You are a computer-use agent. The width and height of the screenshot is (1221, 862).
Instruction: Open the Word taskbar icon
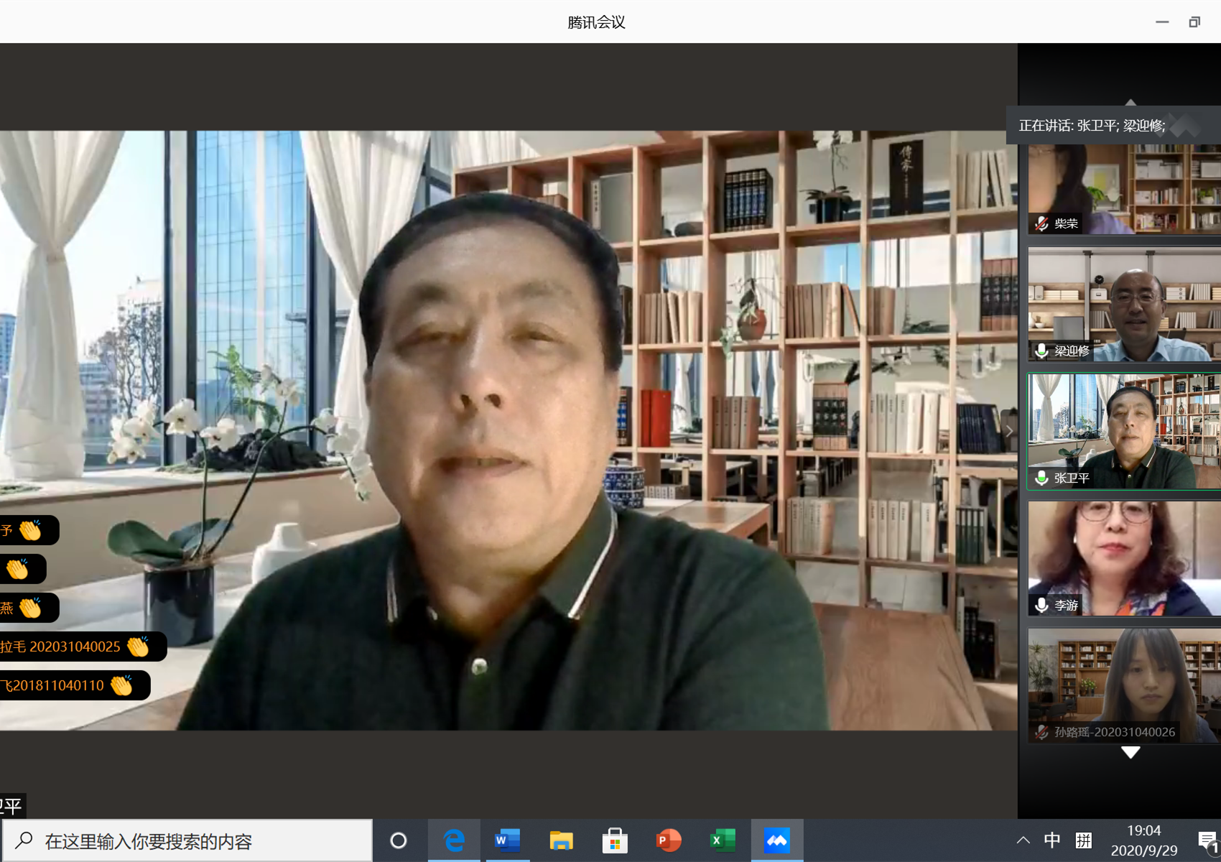tap(507, 840)
